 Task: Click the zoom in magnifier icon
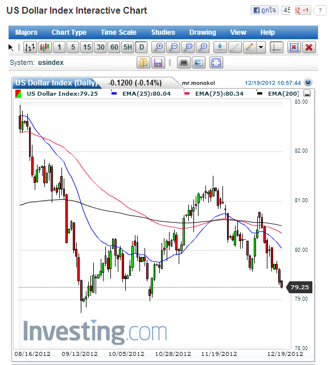tap(158, 47)
